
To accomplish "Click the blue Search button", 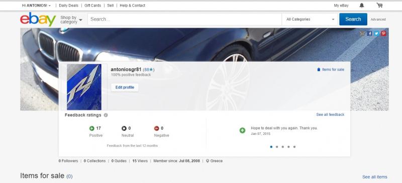I will pos(353,19).
